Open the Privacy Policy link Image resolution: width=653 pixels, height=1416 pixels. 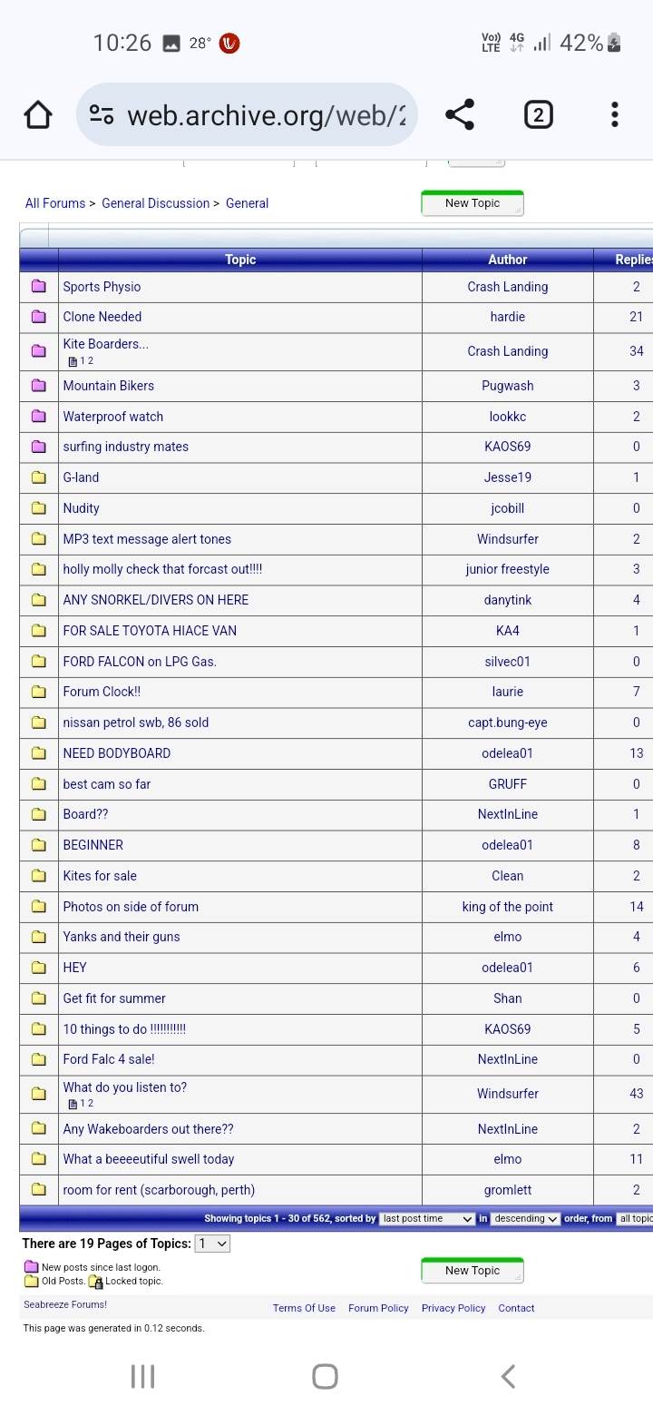pos(453,1308)
